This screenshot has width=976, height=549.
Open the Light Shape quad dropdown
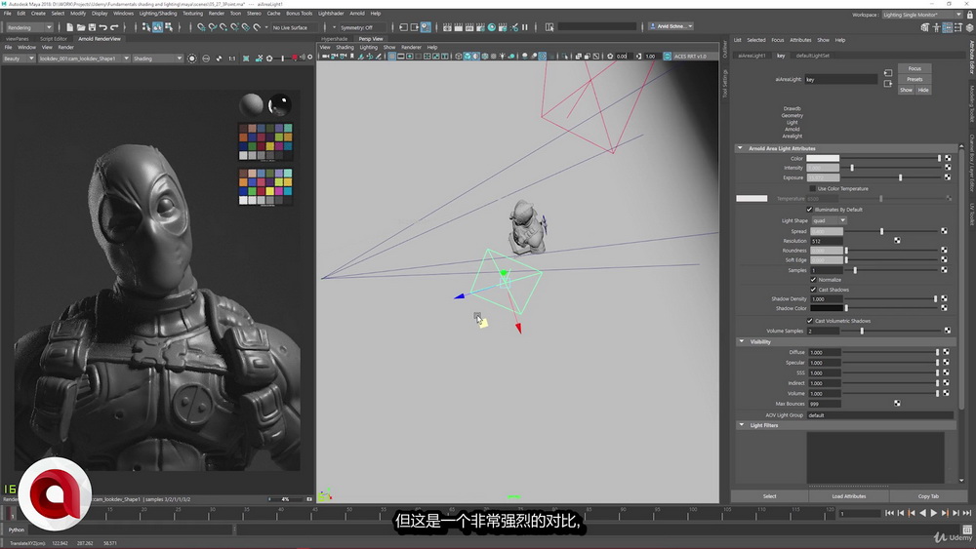click(x=829, y=220)
